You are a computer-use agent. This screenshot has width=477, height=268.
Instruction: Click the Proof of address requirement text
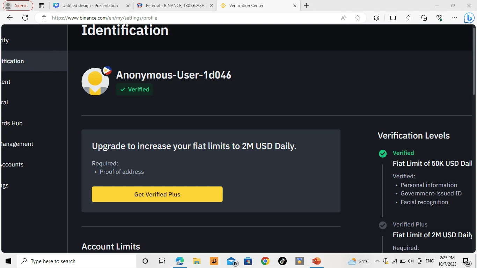pos(122,172)
